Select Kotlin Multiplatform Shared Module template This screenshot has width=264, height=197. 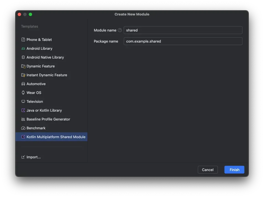coord(56,137)
